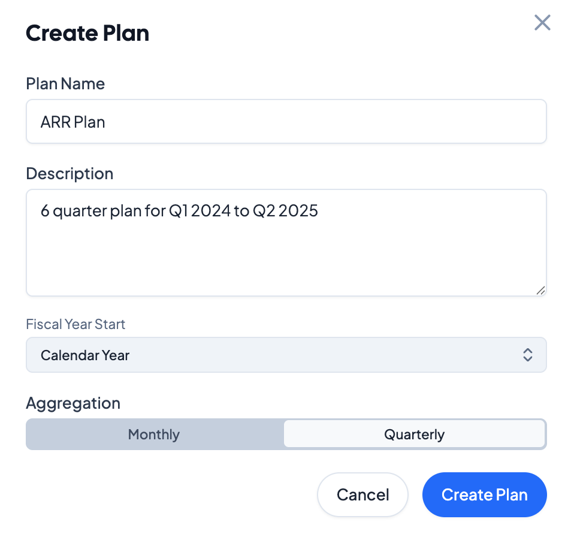Click the "Create Plan" dialog heading
568x537 pixels.
(x=87, y=33)
